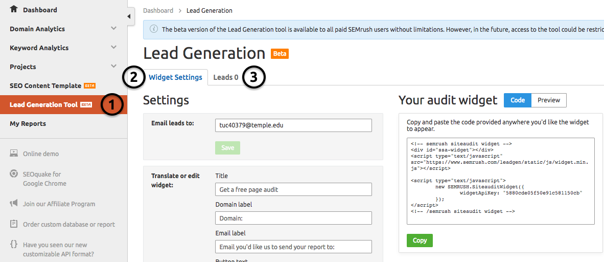Click the info icon in the beta notice

(x=153, y=29)
